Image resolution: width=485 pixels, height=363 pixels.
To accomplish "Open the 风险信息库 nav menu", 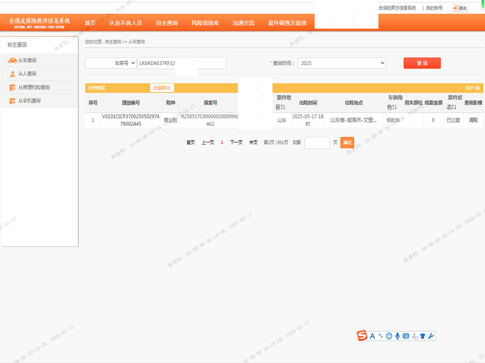I will pyautogui.click(x=205, y=23).
